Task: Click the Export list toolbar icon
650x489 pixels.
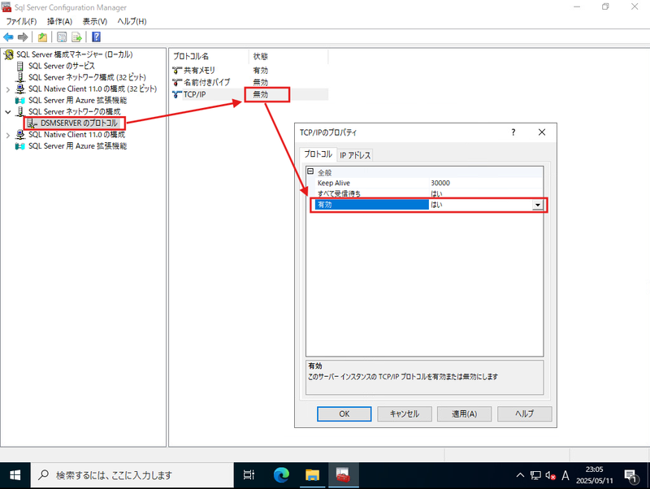Action: click(x=76, y=37)
